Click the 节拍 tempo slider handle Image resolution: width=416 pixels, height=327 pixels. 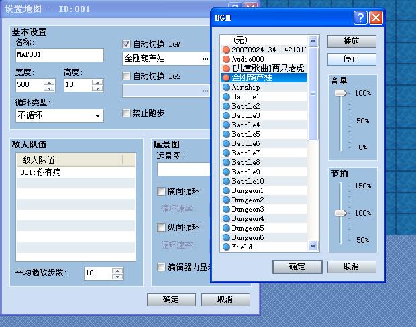(x=340, y=213)
